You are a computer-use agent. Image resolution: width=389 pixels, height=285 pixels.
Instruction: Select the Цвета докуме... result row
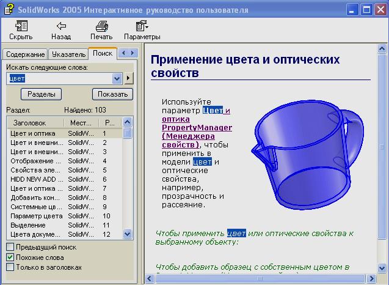pyautogui.click(x=65, y=235)
